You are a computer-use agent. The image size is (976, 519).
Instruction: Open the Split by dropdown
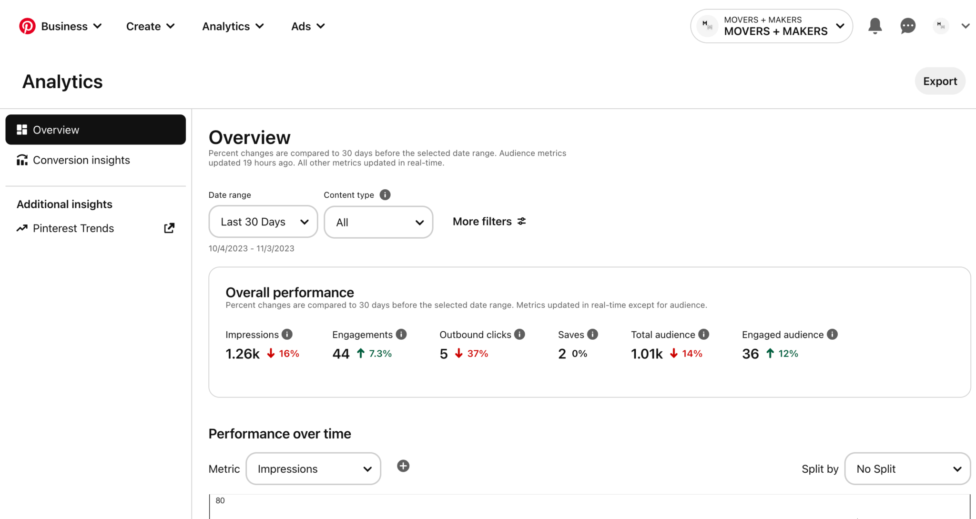point(907,468)
